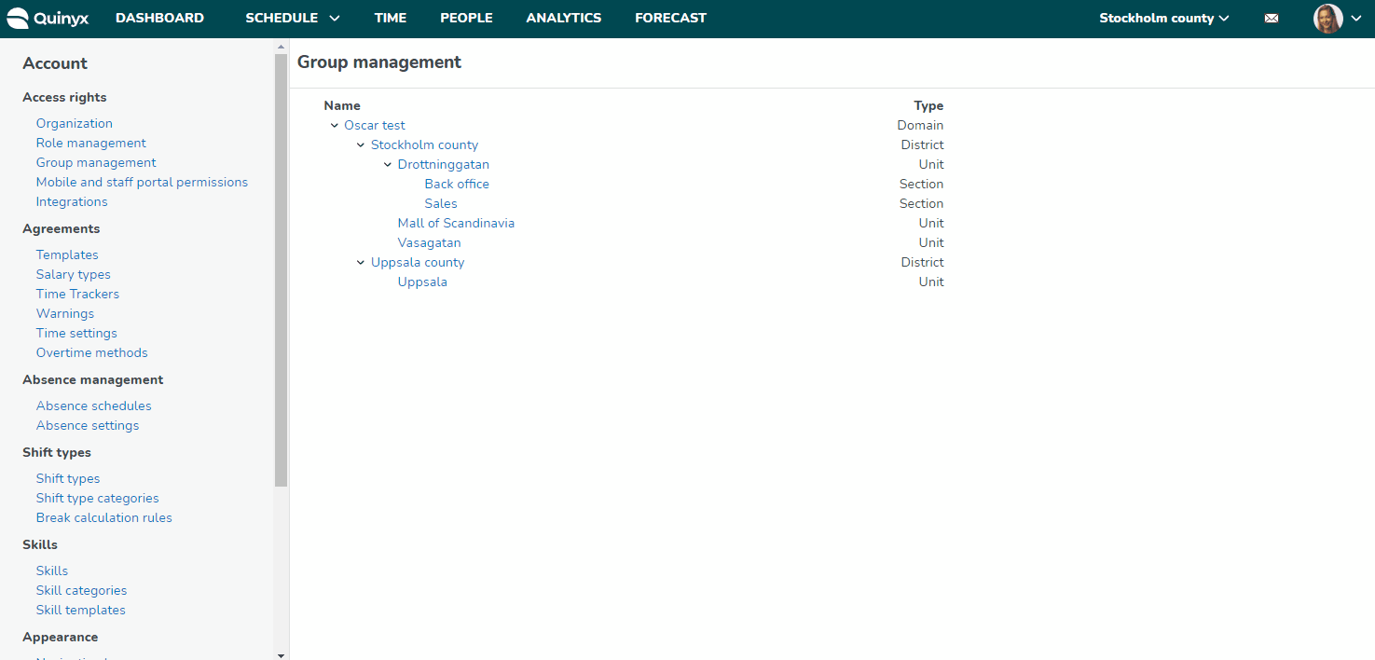This screenshot has width=1375, height=660.
Task: Open agreement Templates link
Action: 67,254
